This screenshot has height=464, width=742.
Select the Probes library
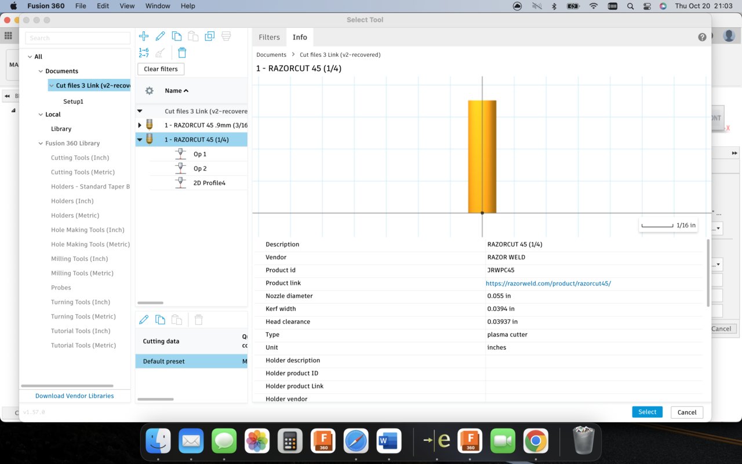pyautogui.click(x=61, y=288)
